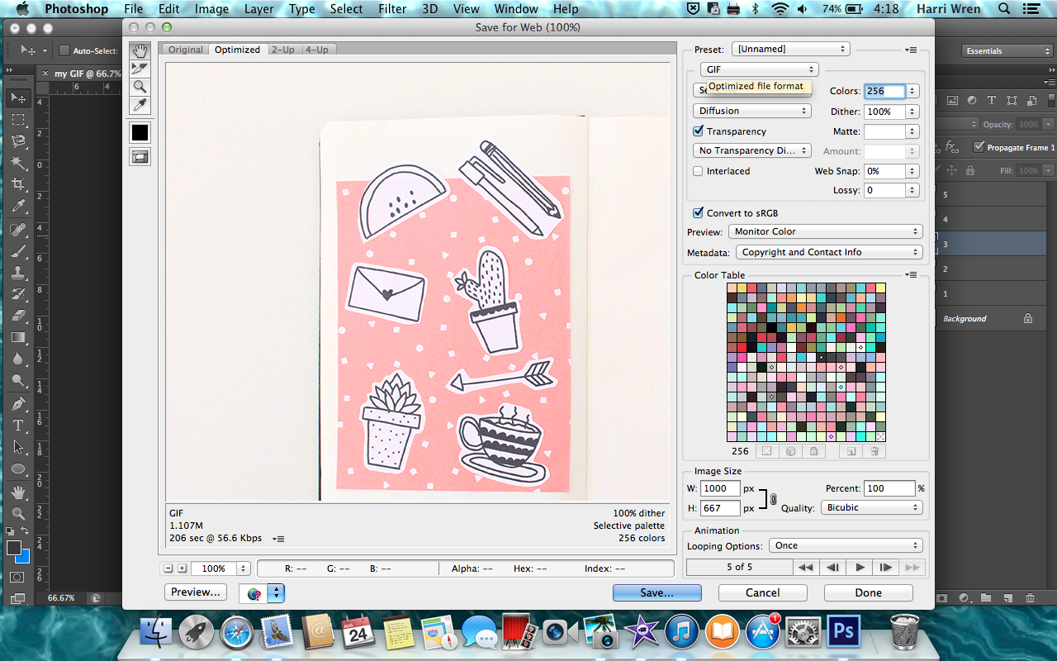Switch to the 2-Up tab
1057x661 pixels.
283,50
